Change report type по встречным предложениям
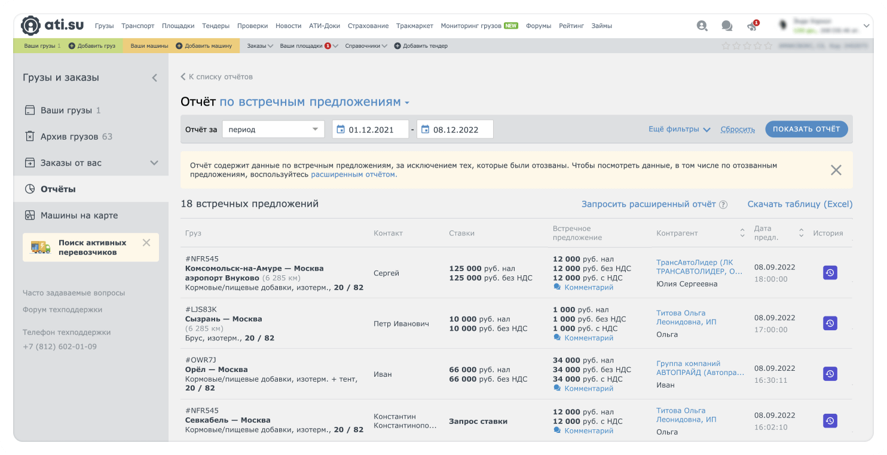Image resolution: width=887 pixels, height=455 pixels. coord(314,102)
